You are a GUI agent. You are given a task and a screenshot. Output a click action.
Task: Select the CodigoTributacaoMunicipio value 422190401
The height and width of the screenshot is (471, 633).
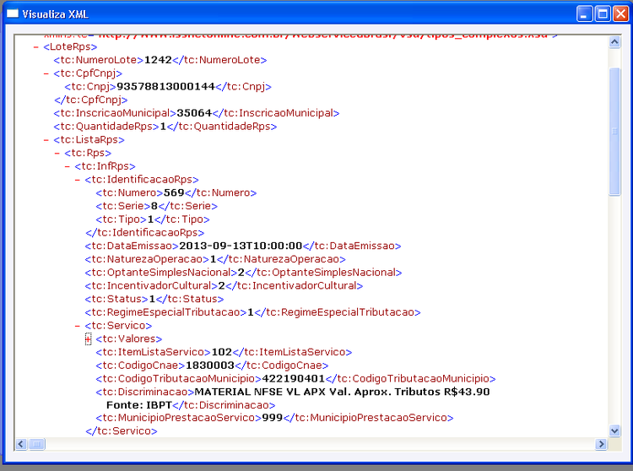click(294, 379)
